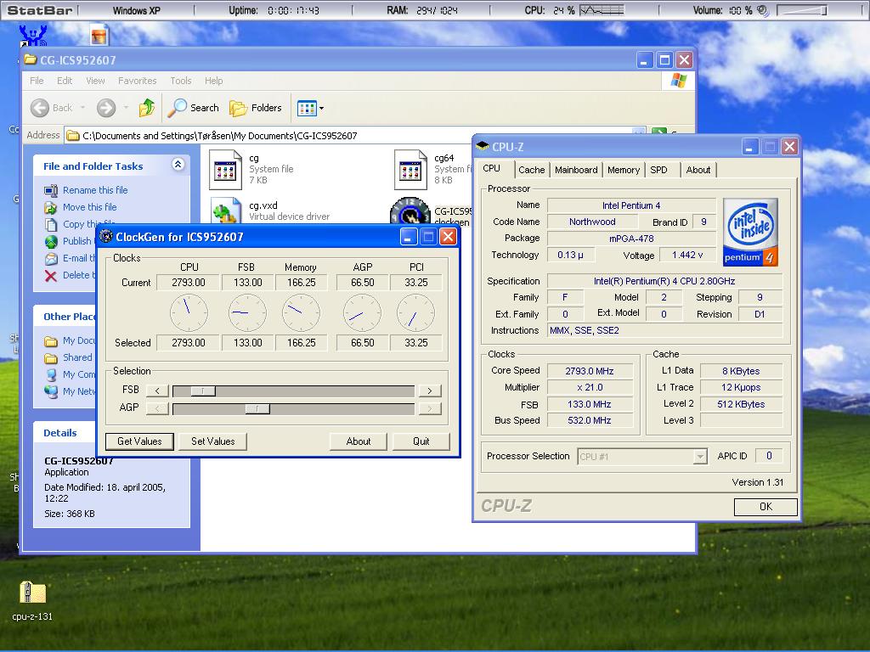Click the cpu-z-131 zip folder on desktop
Viewport: 870px width, 652px height.
[x=32, y=592]
